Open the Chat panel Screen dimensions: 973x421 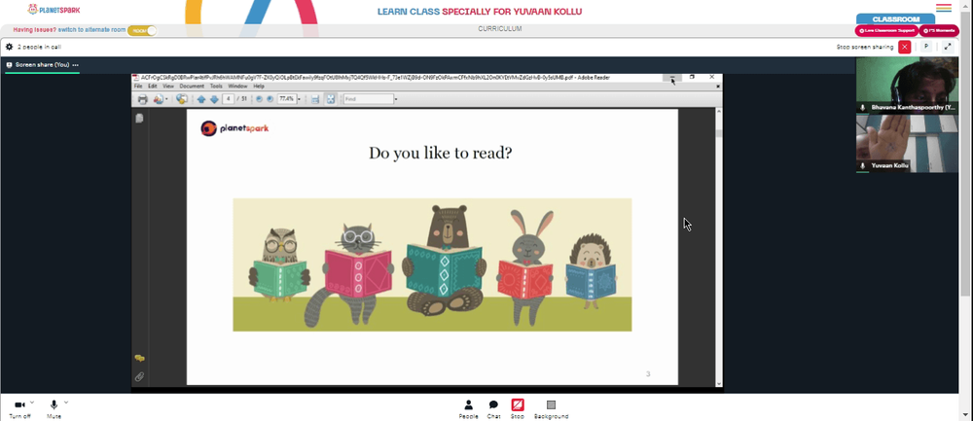click(493, 408)
